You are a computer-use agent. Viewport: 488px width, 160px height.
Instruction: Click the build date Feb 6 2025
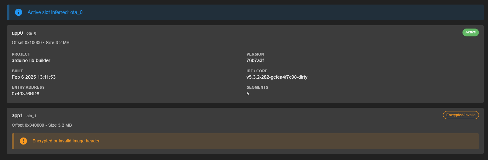(34, 77)
